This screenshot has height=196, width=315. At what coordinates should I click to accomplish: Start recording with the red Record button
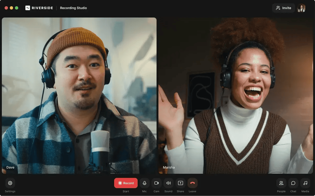(x=126, y=183)
